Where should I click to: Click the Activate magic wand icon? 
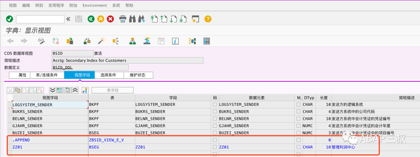pos(101,41)
